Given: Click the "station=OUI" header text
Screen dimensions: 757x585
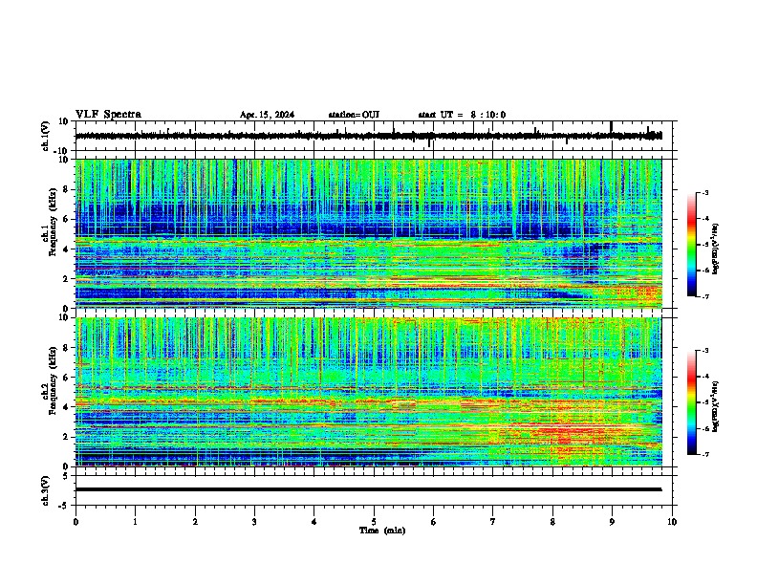Looking at the screenshot, I should [354, 115].
